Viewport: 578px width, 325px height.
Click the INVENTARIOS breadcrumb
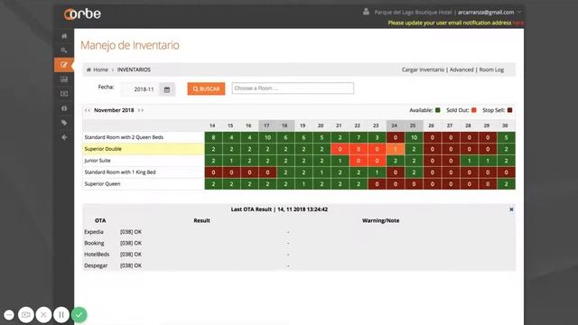tap(134, 70)
